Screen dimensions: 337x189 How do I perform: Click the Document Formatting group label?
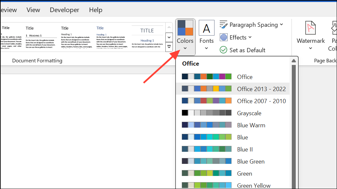[x=37, y=61]
